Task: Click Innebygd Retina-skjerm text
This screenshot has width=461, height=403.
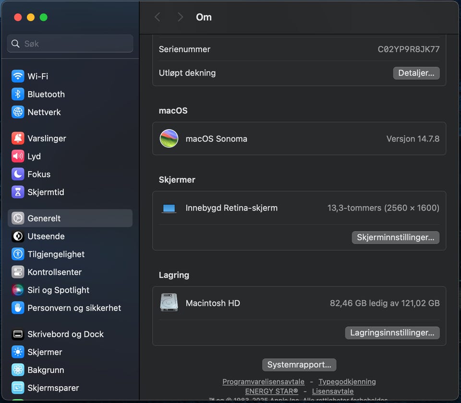Action: coord(231,208)
